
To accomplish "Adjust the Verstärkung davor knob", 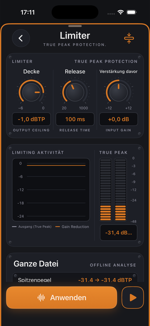I will pyautogui.click(x=118, y=92).
